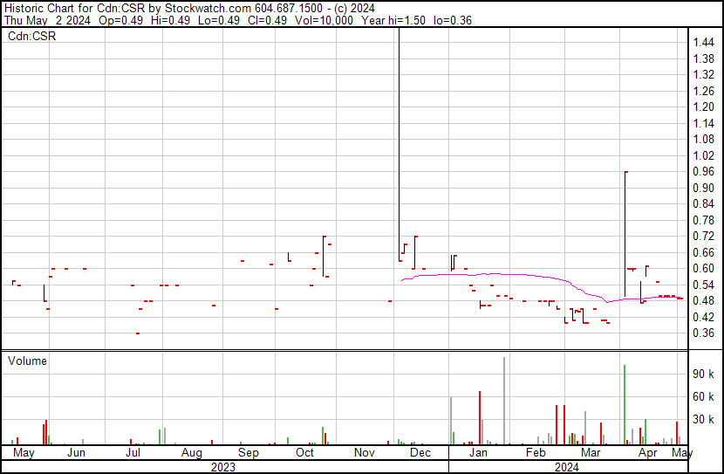The width and height of the screenshot is (724, 474).
Task: Click the 'Cdn:CSR' symbol label in chart
Action: pyautogui.click(x=32, y=36)
